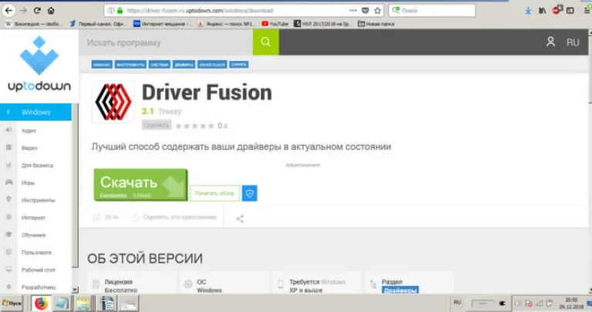Click the "Драйверы" breadcrumb tag
Viewport: 592px width, 312px height.
tap(184, 65)
